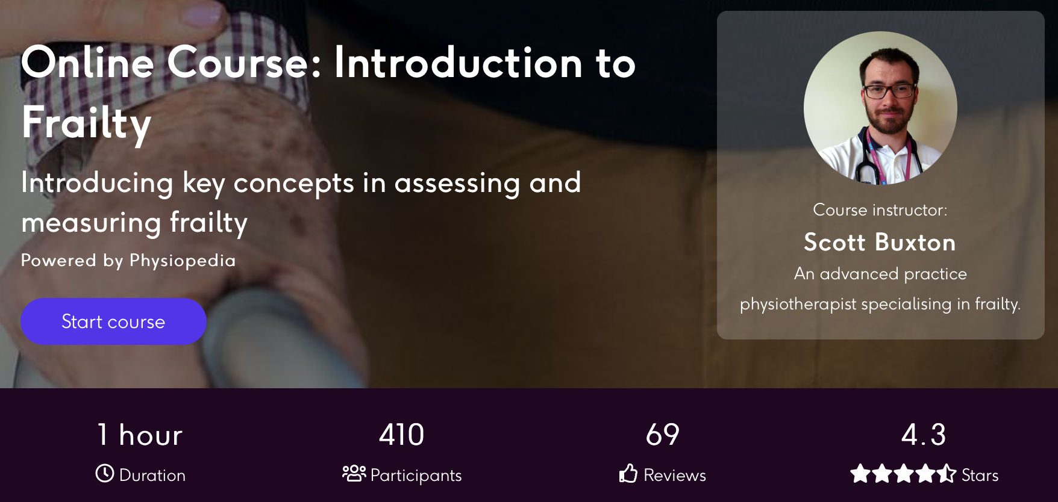Click the half-filled fifth star
The height and width of the screenshot is (502, 1058).
pyautogui.click(x=947, y=474)
